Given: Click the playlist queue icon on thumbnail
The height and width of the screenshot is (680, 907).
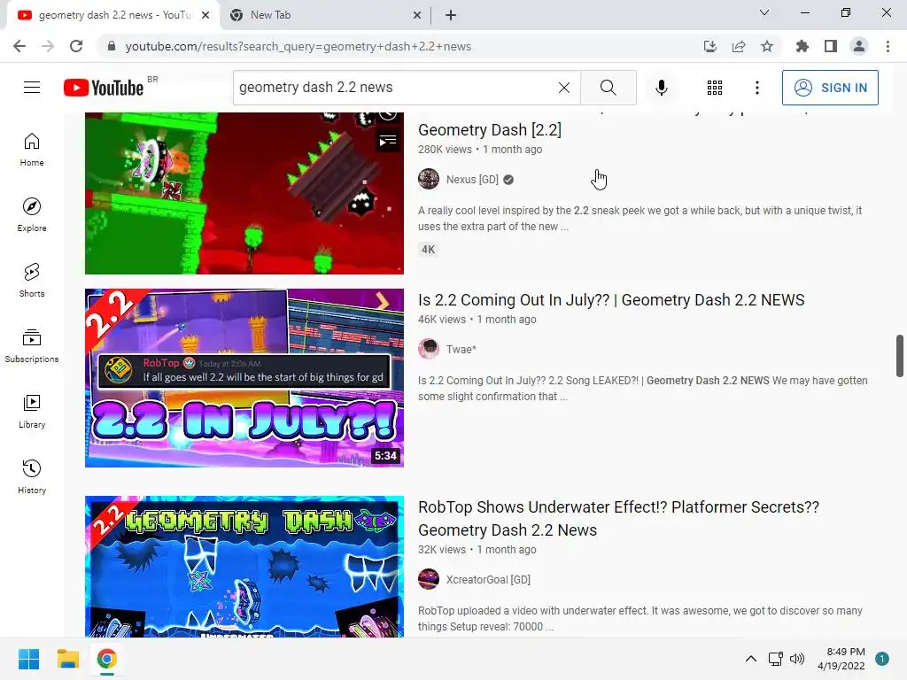Looking at the screenshot, I should pos(388,141).
